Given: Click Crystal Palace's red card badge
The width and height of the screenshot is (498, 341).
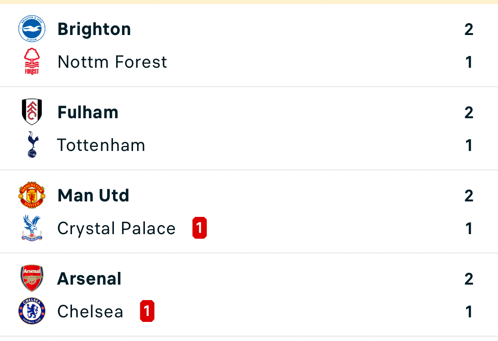Looking at the screenshot, I should click(x=200, y=228).
